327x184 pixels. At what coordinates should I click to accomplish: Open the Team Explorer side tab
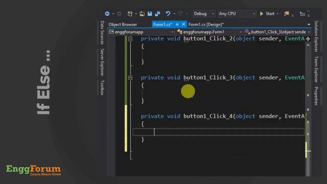coord(316,70)
